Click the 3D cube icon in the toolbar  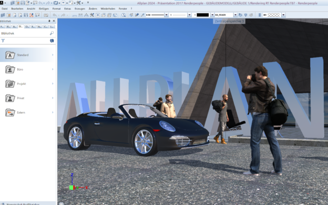(x=115, y=15)
